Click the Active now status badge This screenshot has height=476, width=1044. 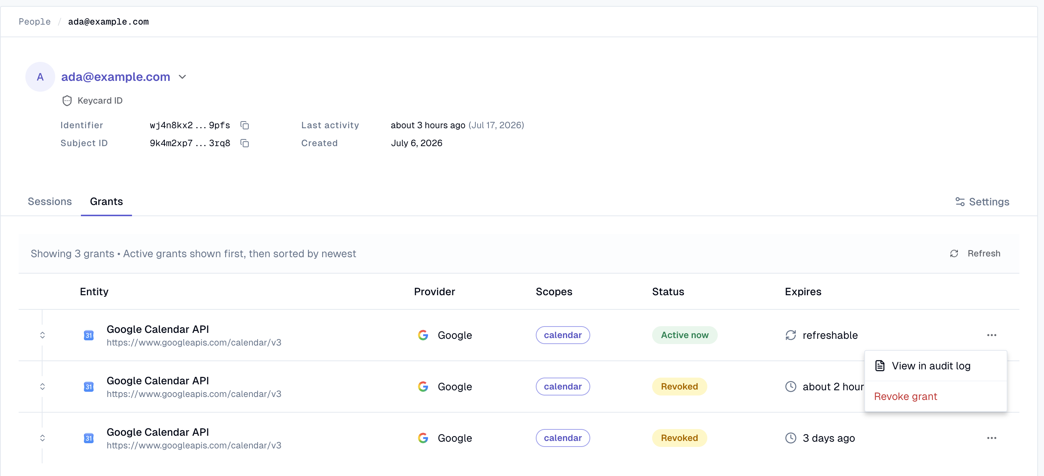click(x=685, y=335)
